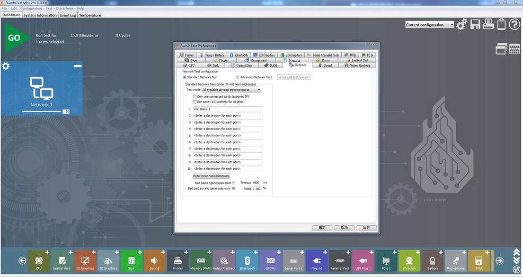Open help via question mark icon
This screenshot has height=277, width=523.
pos(515,24)
